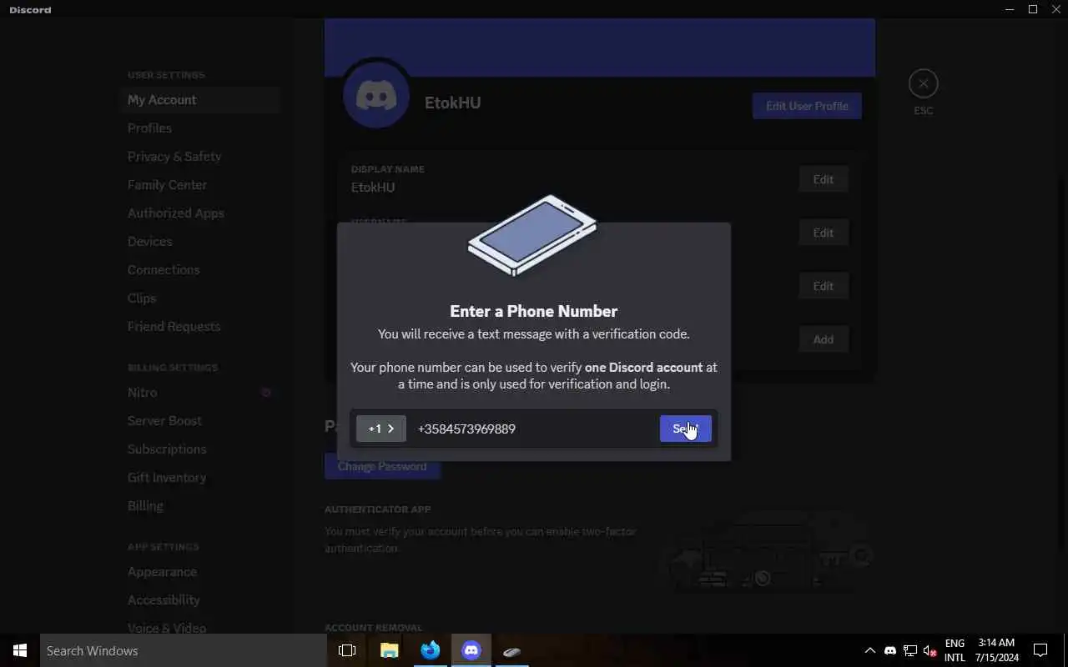Open File Explorer from taskbar
Viewport: 1068px width, 667px height.
coord(389,650)
